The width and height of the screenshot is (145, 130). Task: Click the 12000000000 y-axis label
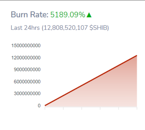[x=26, y=58]
